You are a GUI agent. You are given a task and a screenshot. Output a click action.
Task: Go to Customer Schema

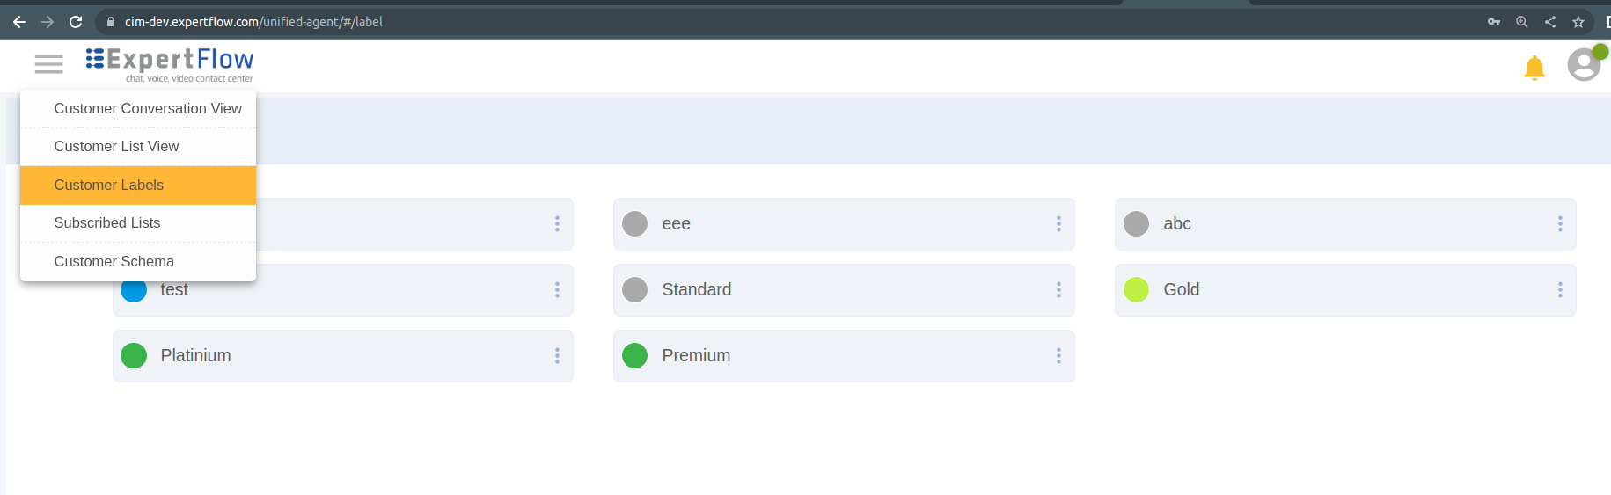click(x=114, y=262)
